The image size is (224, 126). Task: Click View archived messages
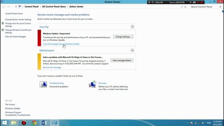coord(15,36)
